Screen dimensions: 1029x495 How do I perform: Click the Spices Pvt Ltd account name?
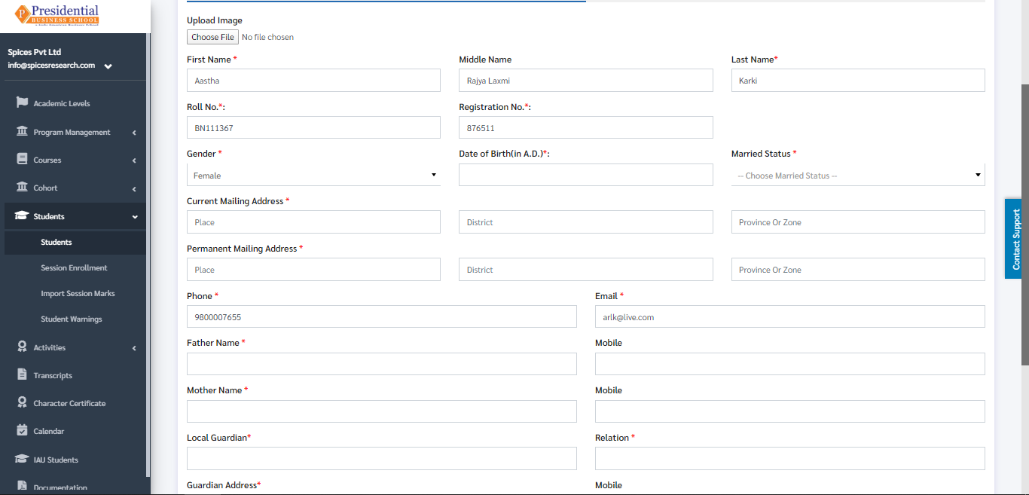pos(34,52)
